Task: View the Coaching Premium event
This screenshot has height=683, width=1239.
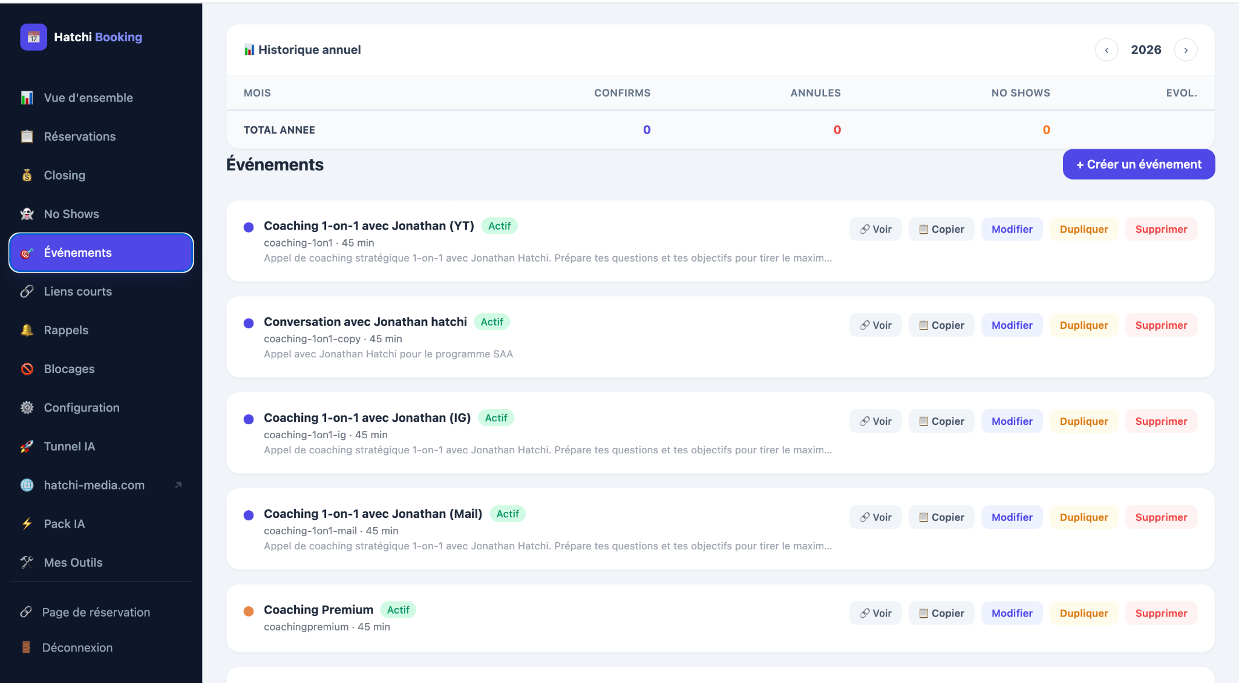Action: click(875, 613)
